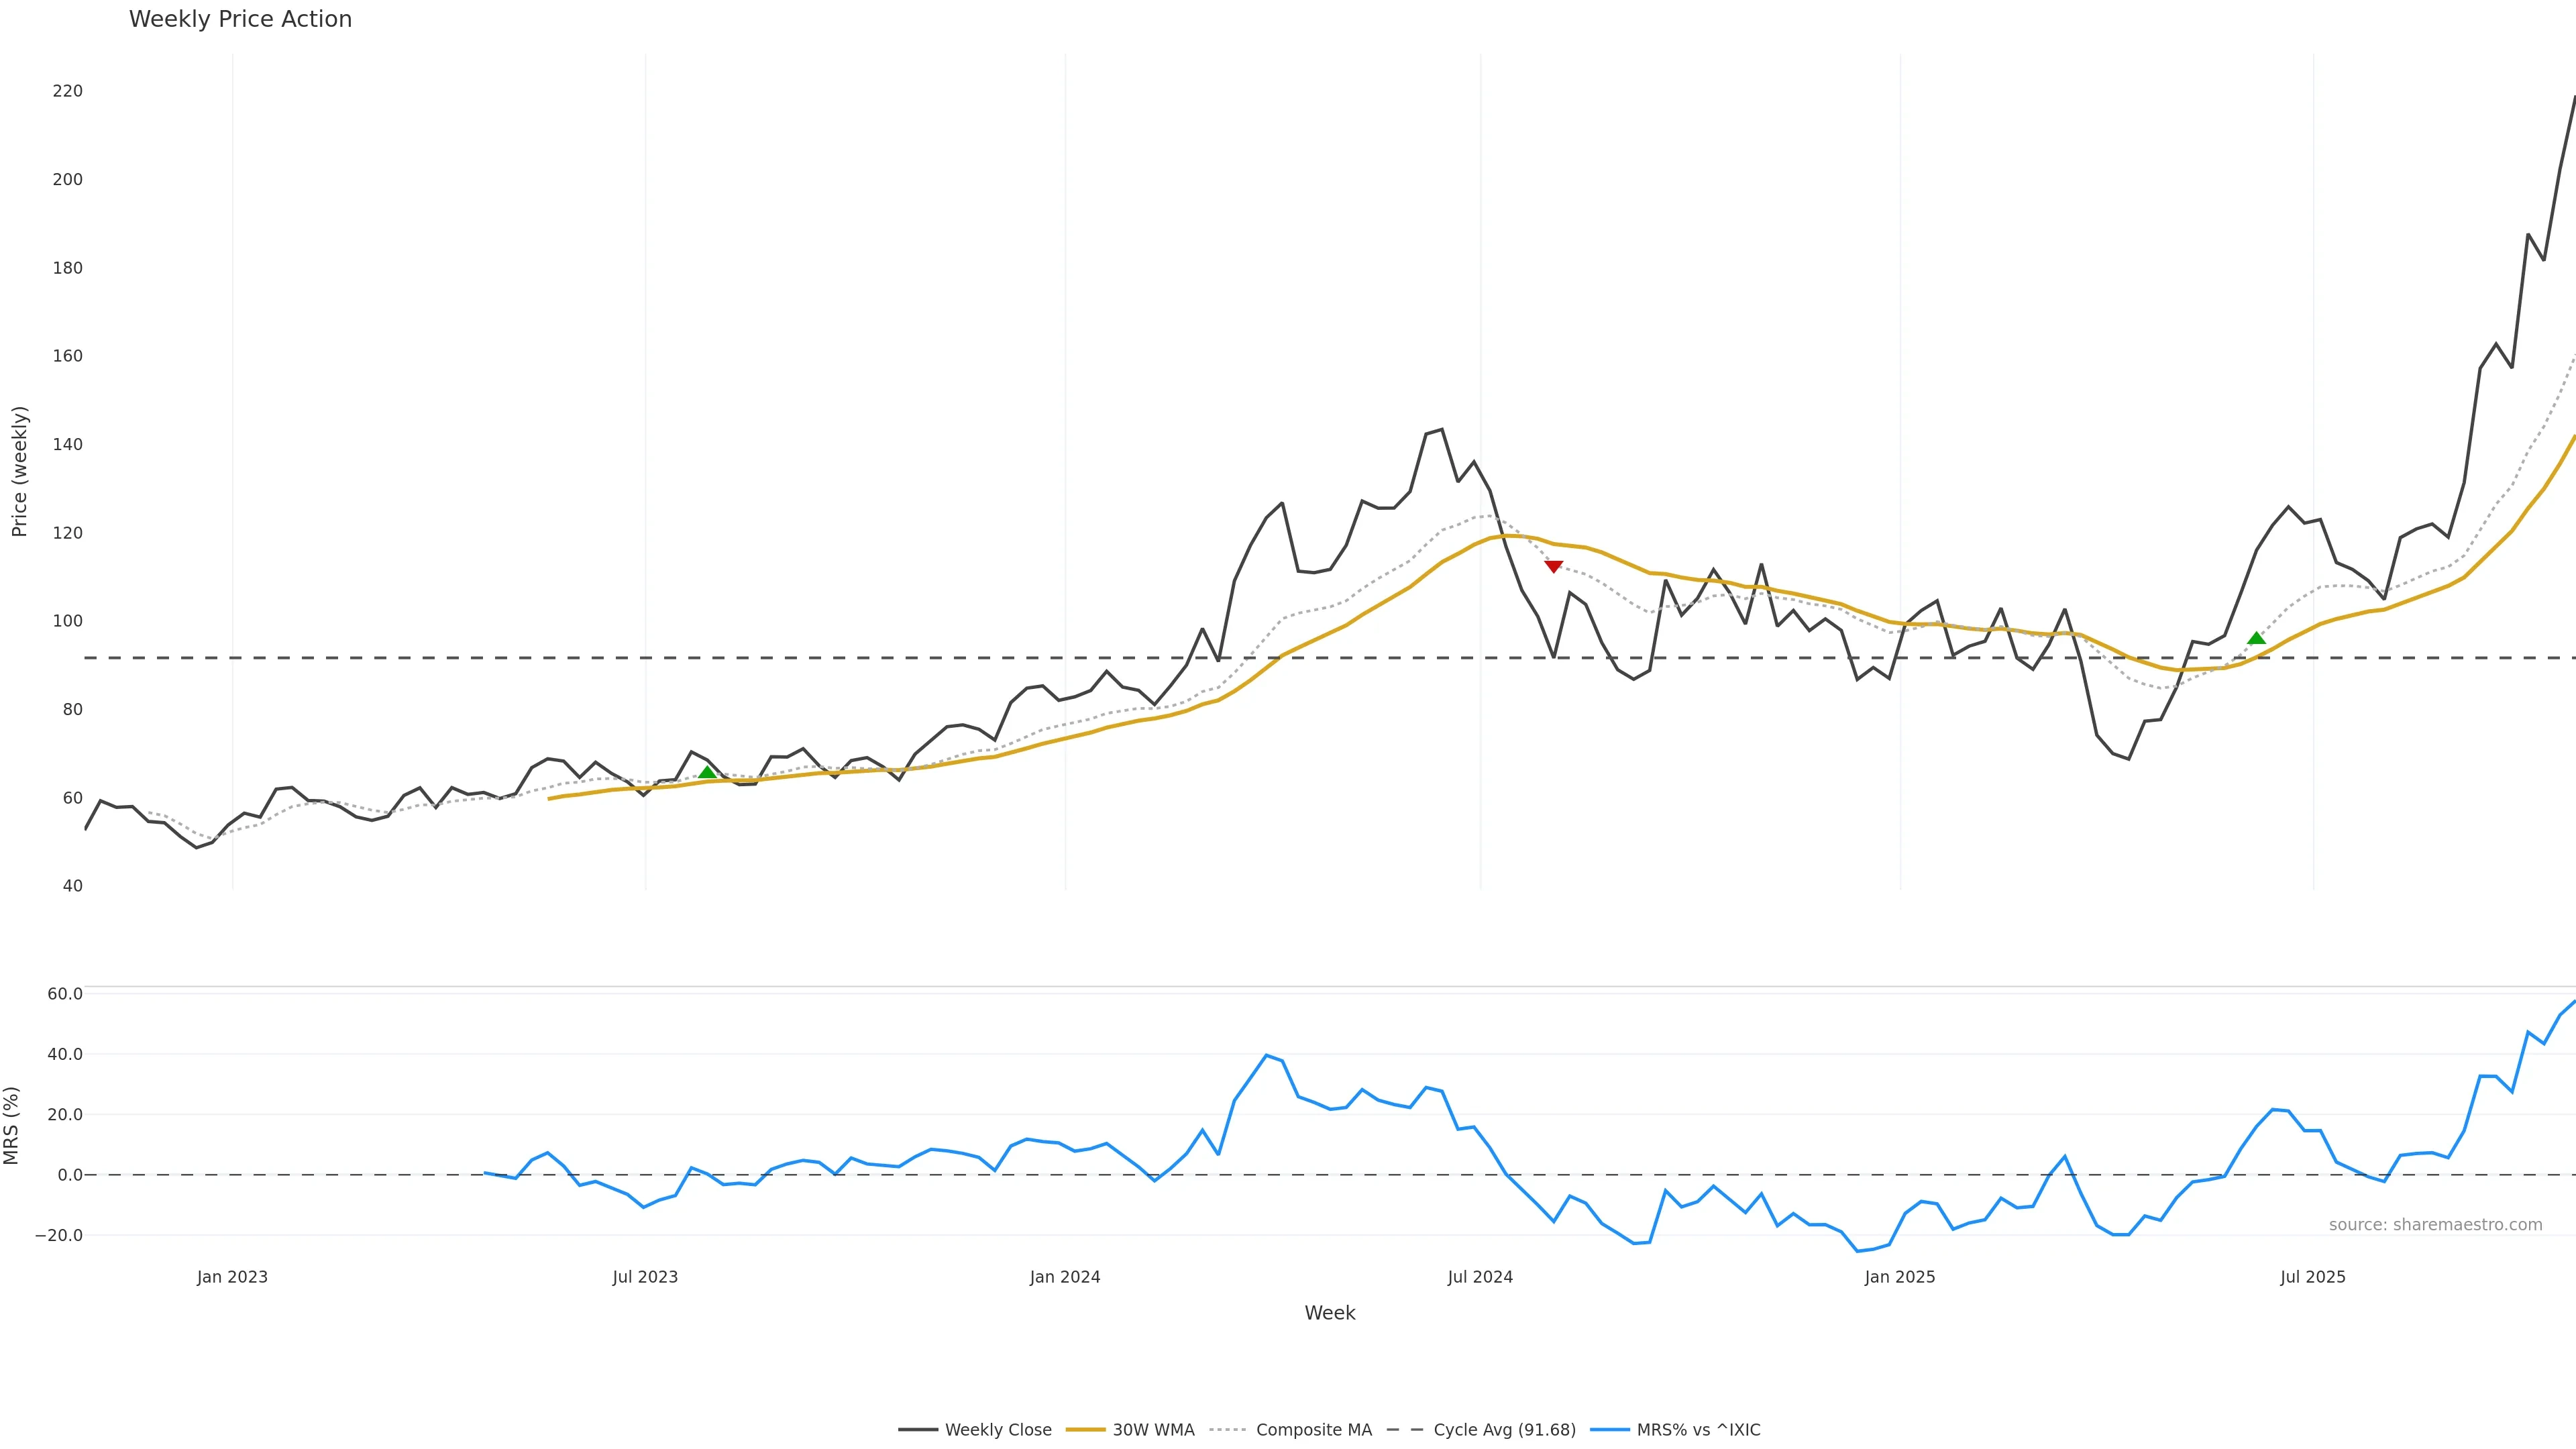Click the Weekly Close legend line swatch
This screenshot has width=2576, height=1449.
tap(917, 1430)
